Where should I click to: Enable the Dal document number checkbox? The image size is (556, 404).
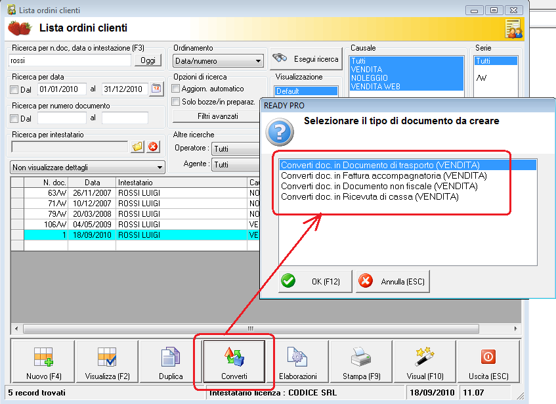(14, 118)
